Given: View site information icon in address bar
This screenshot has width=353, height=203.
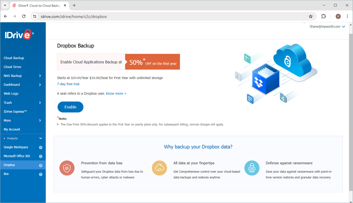Looking at the screenshot, I should (x=35, y=16).
